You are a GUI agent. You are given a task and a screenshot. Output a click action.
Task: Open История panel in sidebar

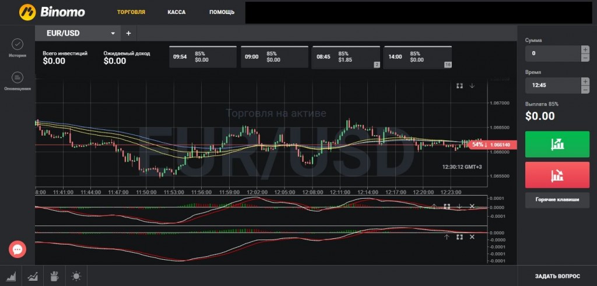tap(17, 48)
